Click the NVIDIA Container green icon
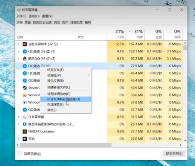The width and height of the screenshot is (195, 166). coord(24,131)
